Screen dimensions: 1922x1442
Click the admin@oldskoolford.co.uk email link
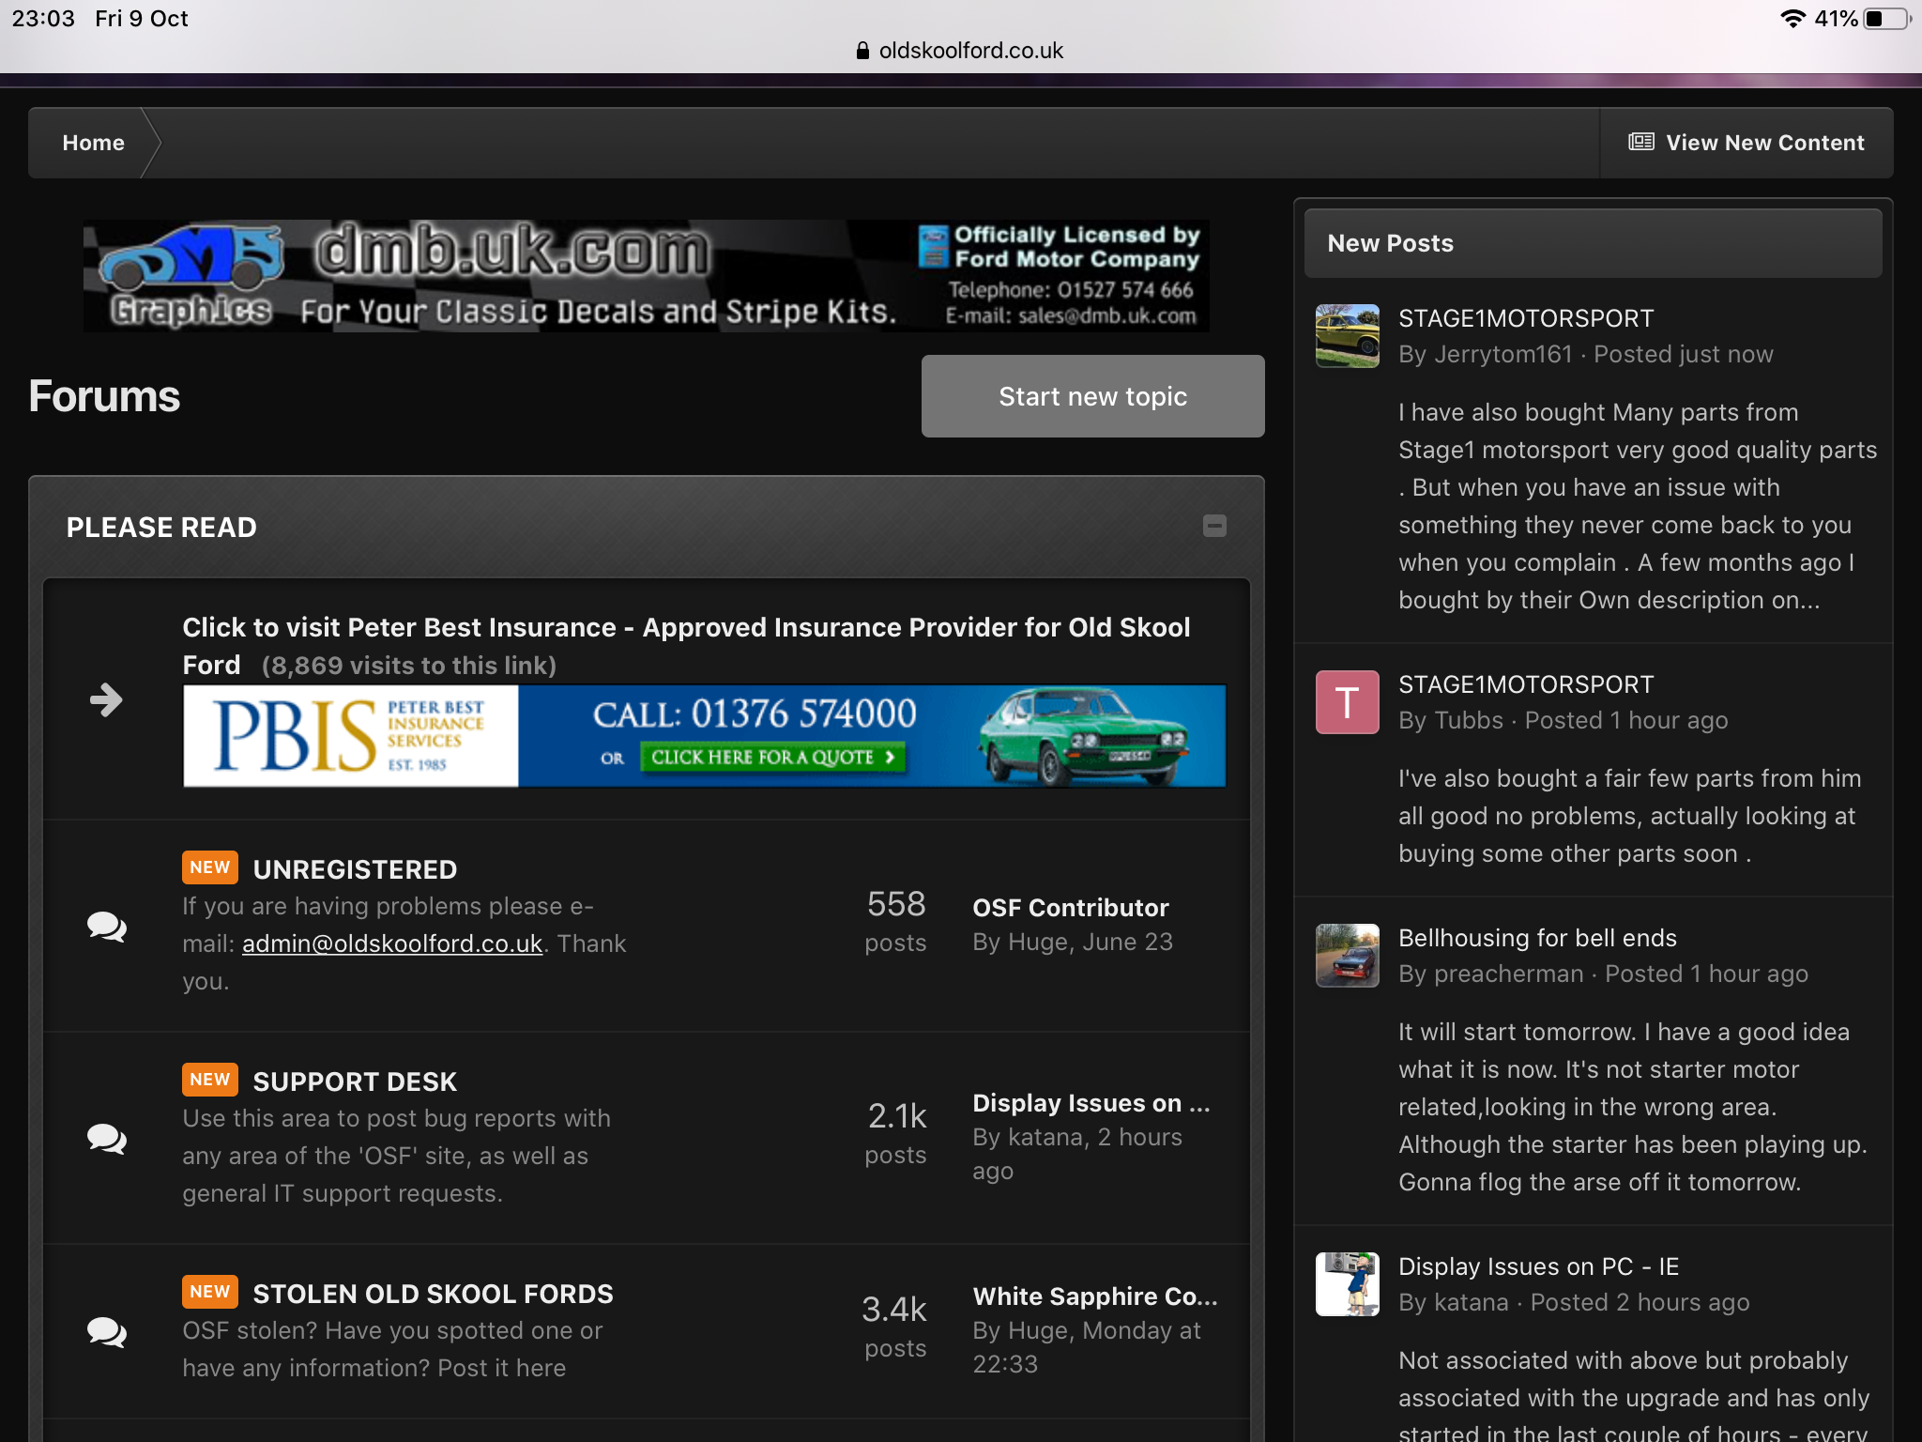[392, 943]
